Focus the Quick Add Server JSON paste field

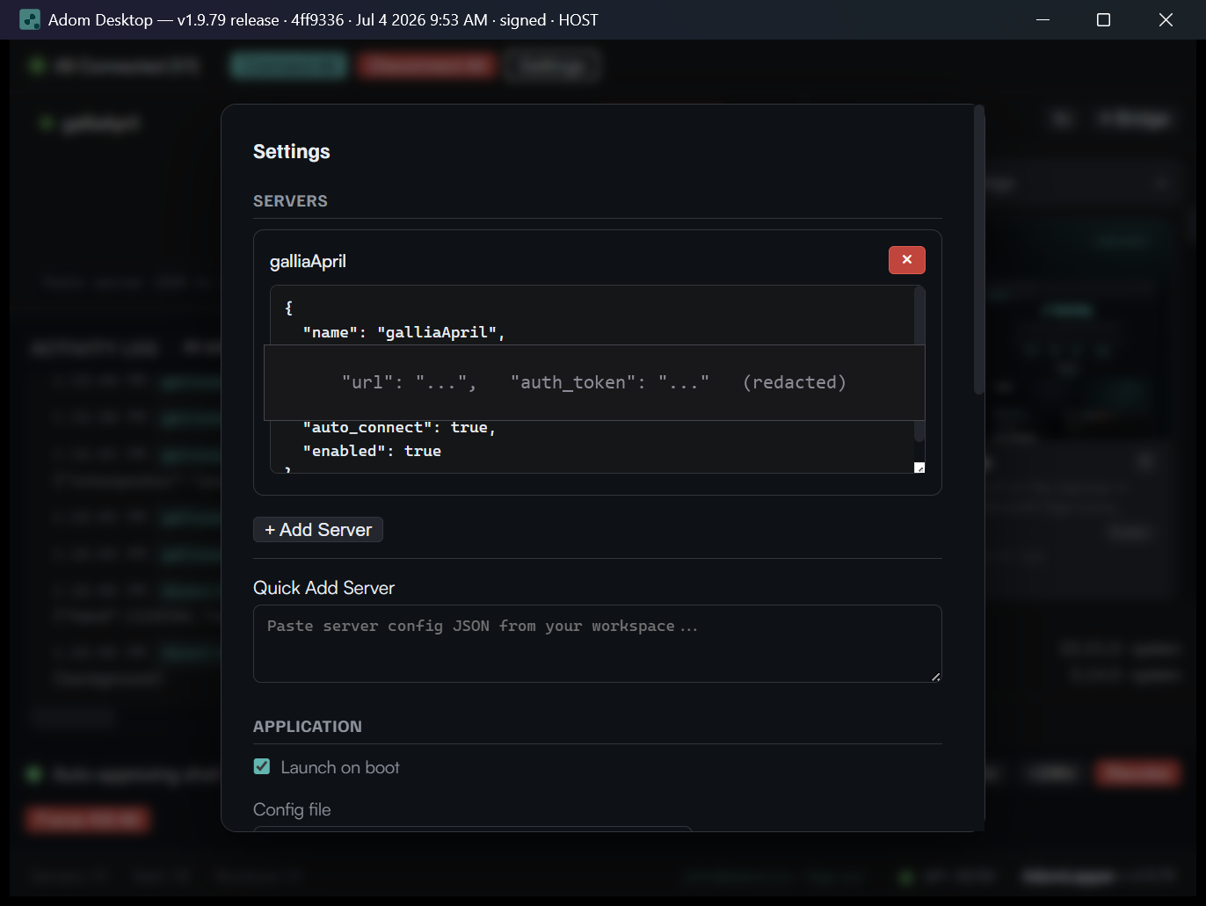coord(598,643)
